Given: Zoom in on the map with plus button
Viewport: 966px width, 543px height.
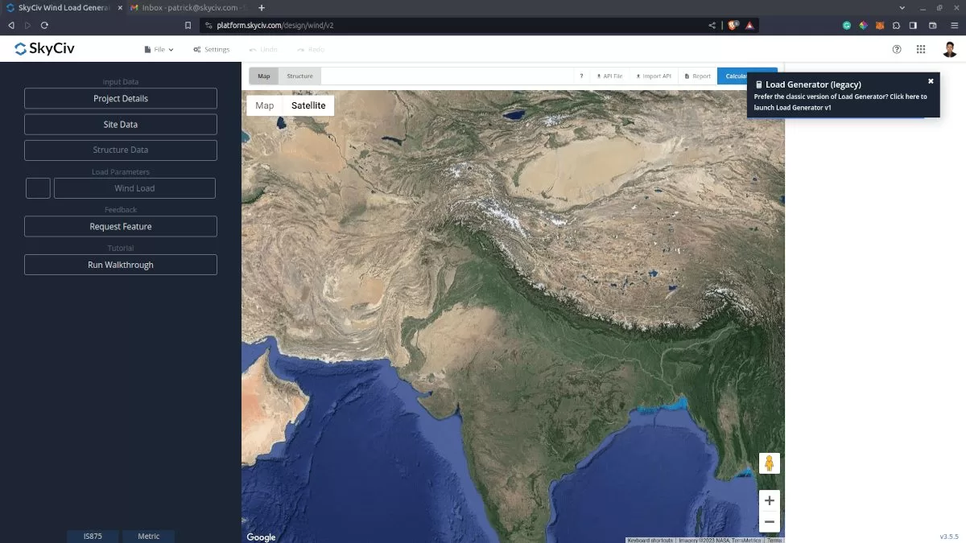Looking at the screenshot, I should point(769,500).
